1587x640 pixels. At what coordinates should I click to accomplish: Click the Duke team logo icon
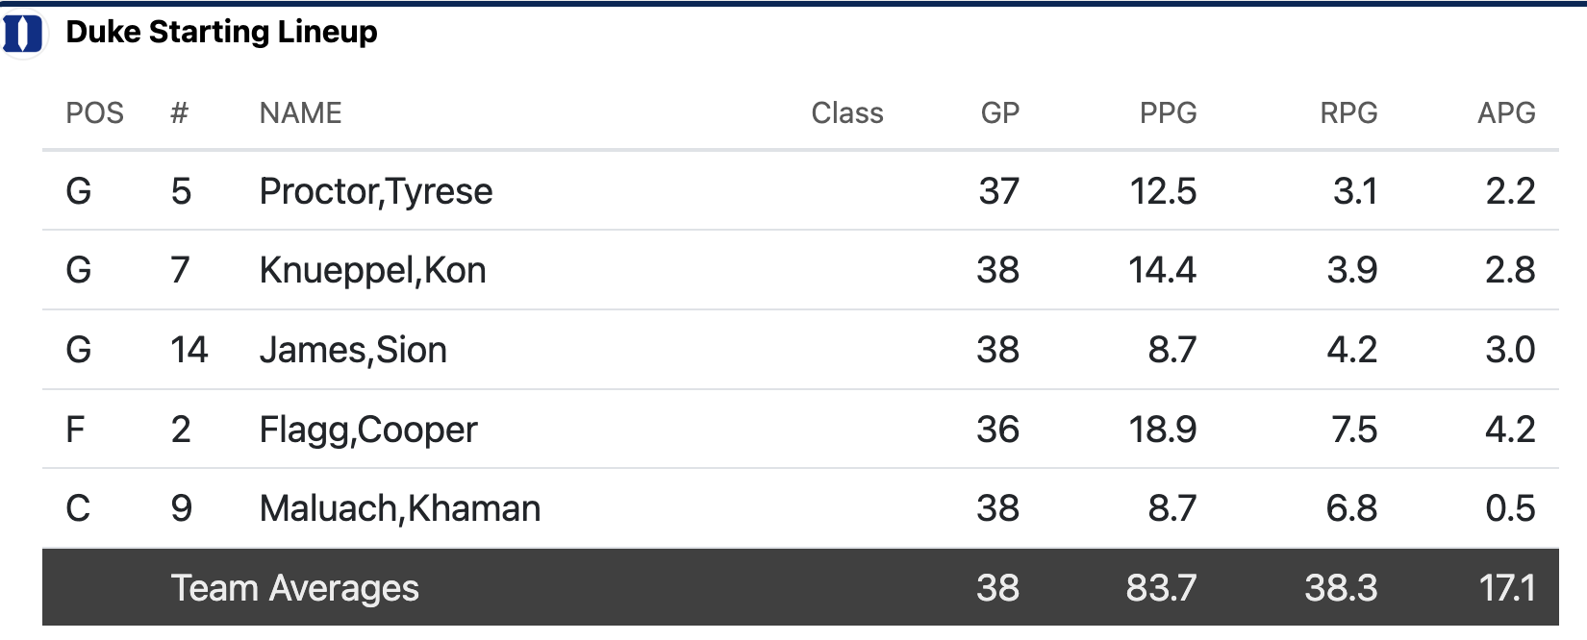23,34
